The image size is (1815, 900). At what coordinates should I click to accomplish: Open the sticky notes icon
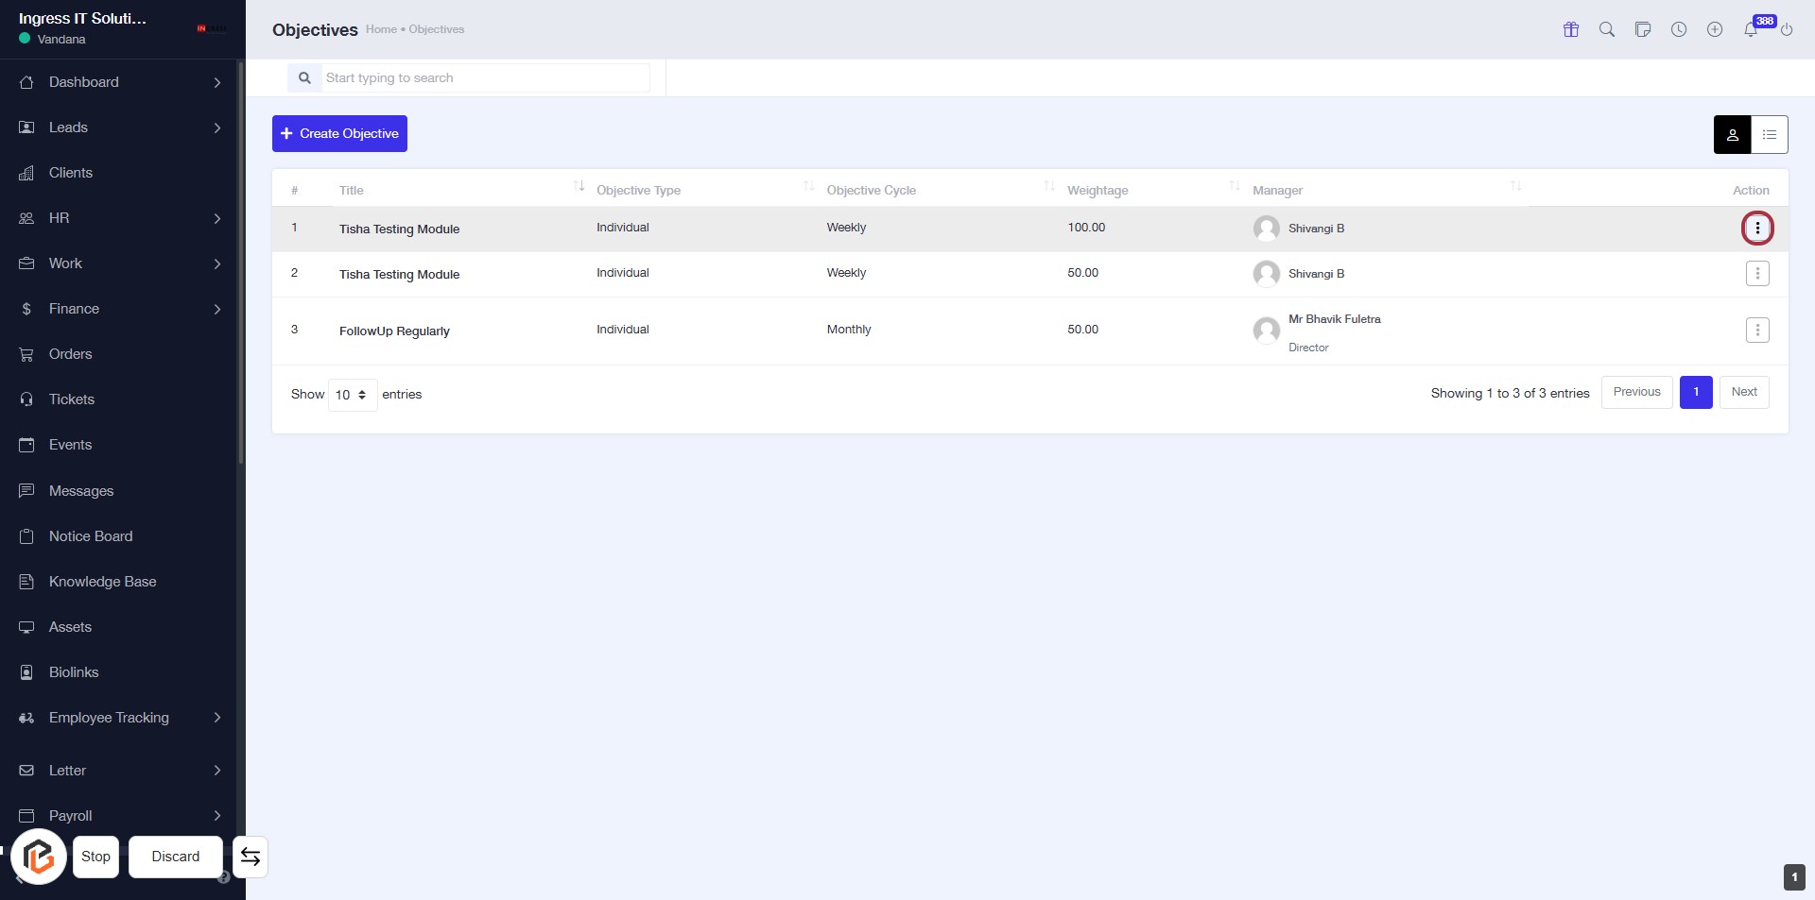click(1642, 29)
